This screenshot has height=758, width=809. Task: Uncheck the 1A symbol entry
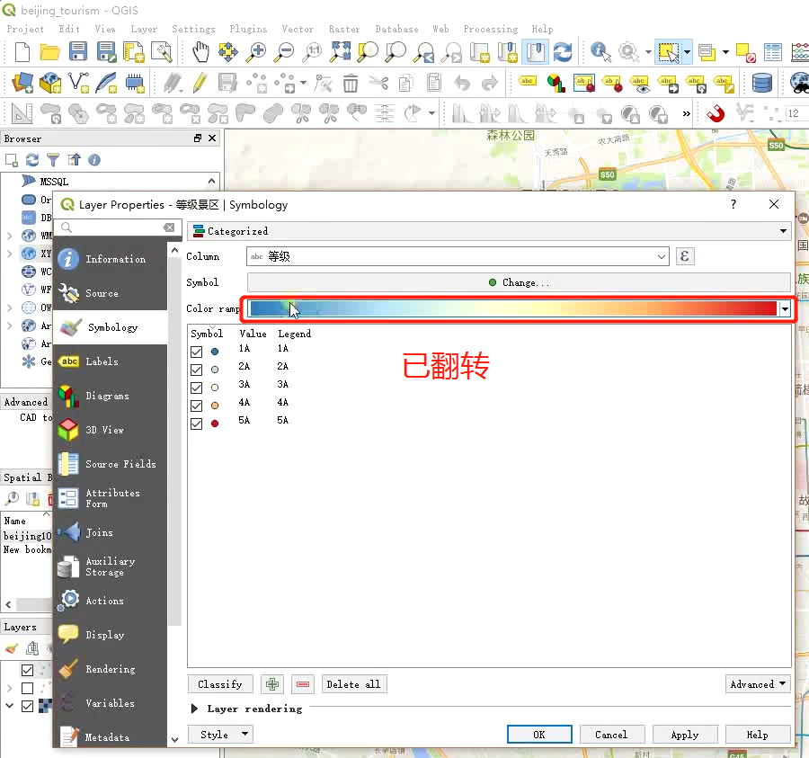point(195,351)
